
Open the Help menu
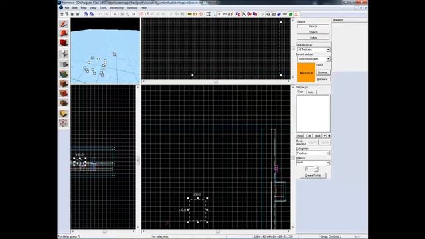click(x=143, y=8)
